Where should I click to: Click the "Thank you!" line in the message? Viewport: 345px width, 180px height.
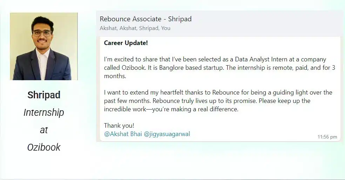click(119, 126)
